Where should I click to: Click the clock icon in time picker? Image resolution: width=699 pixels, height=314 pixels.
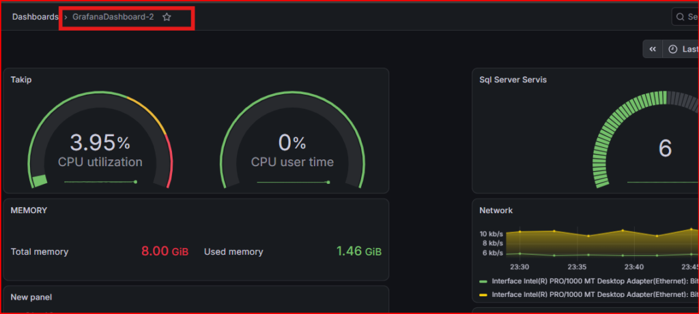point(673,49)
